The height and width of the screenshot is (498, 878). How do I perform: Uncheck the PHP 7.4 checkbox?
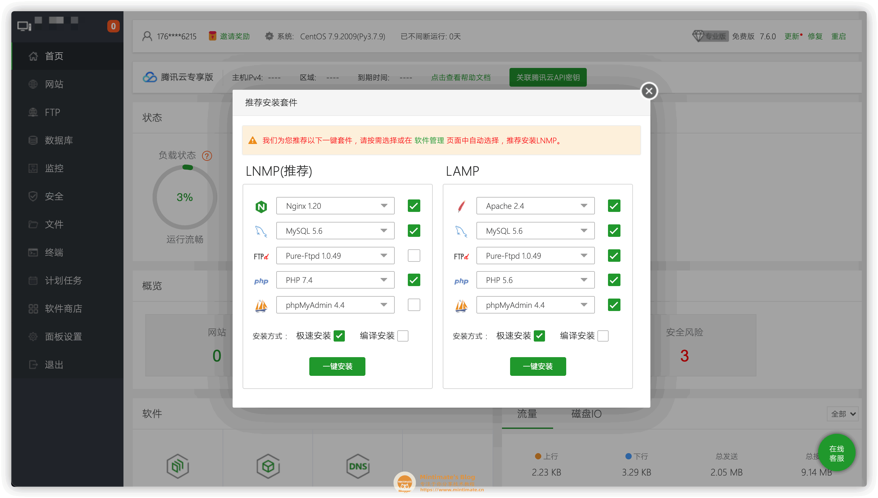click(414, 280)
